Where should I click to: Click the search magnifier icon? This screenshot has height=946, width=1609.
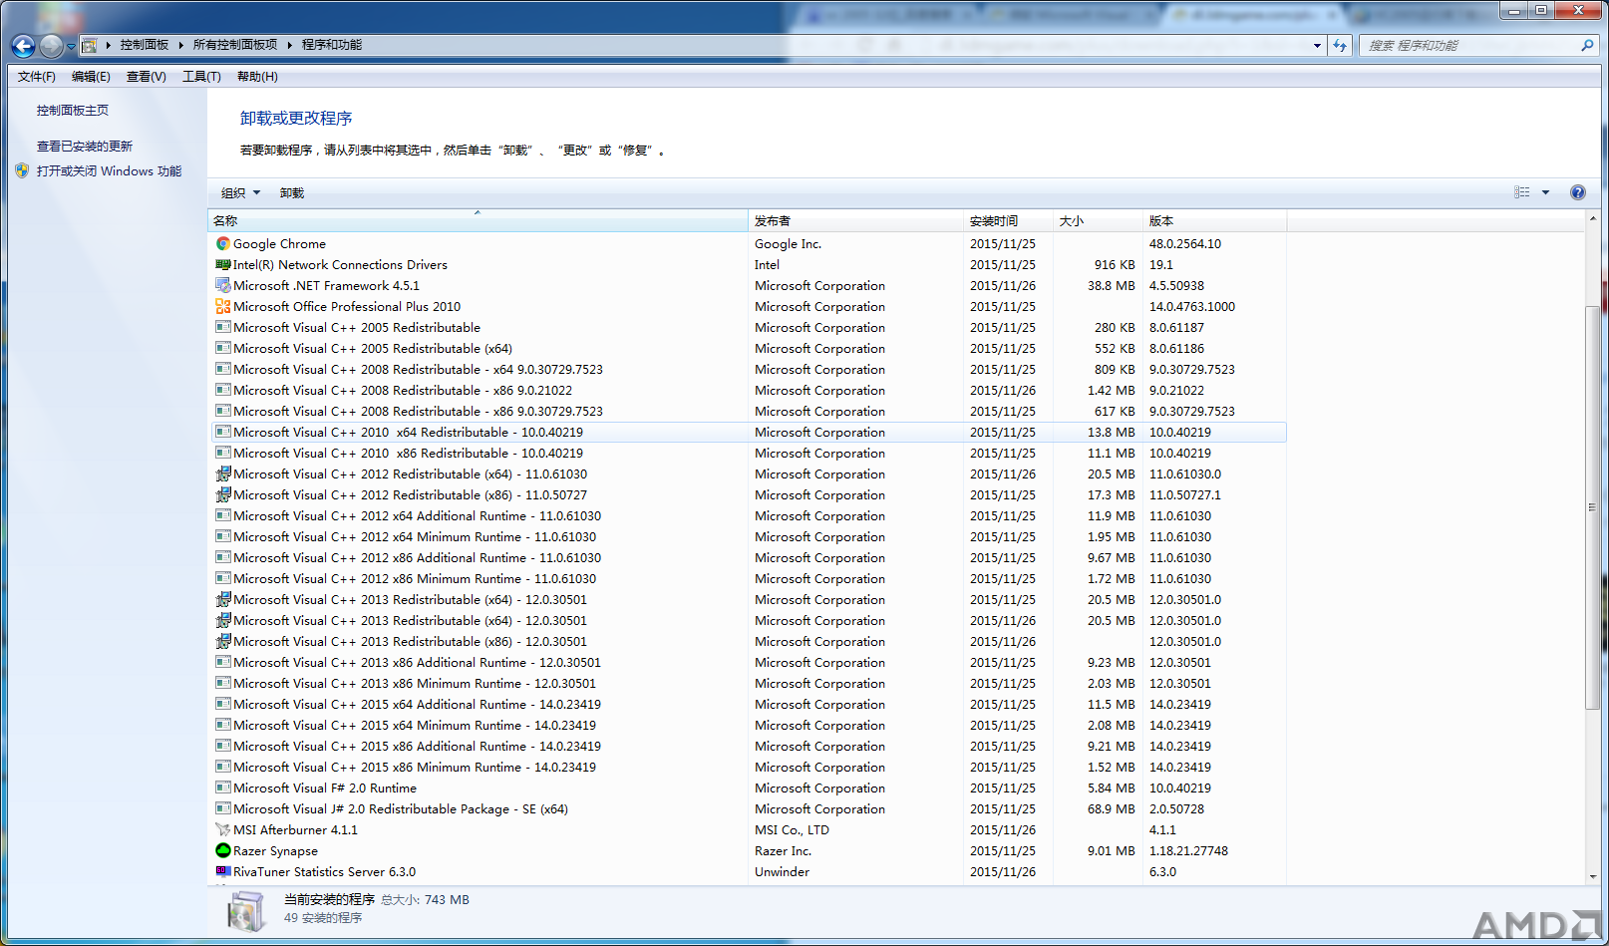tap(1587, 45)
